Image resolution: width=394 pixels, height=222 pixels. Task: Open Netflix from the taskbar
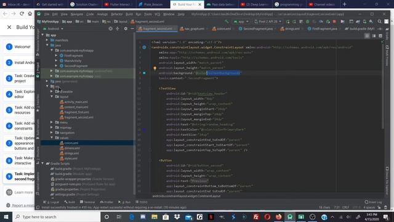tap(211, 216)
